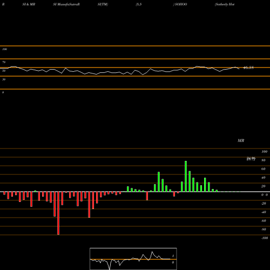Viewport: 270px width, 270px height.
Task: Click the mini overview chart at bottom
Action: 133,259
